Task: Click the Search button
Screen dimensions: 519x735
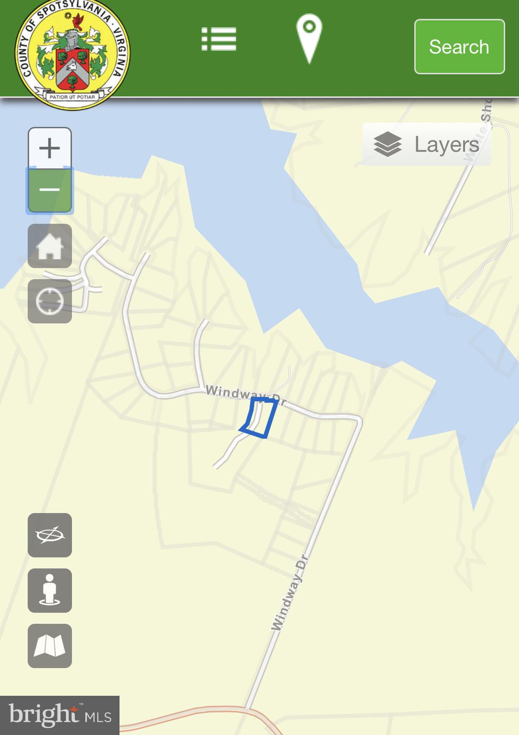Action: [459, 46]
